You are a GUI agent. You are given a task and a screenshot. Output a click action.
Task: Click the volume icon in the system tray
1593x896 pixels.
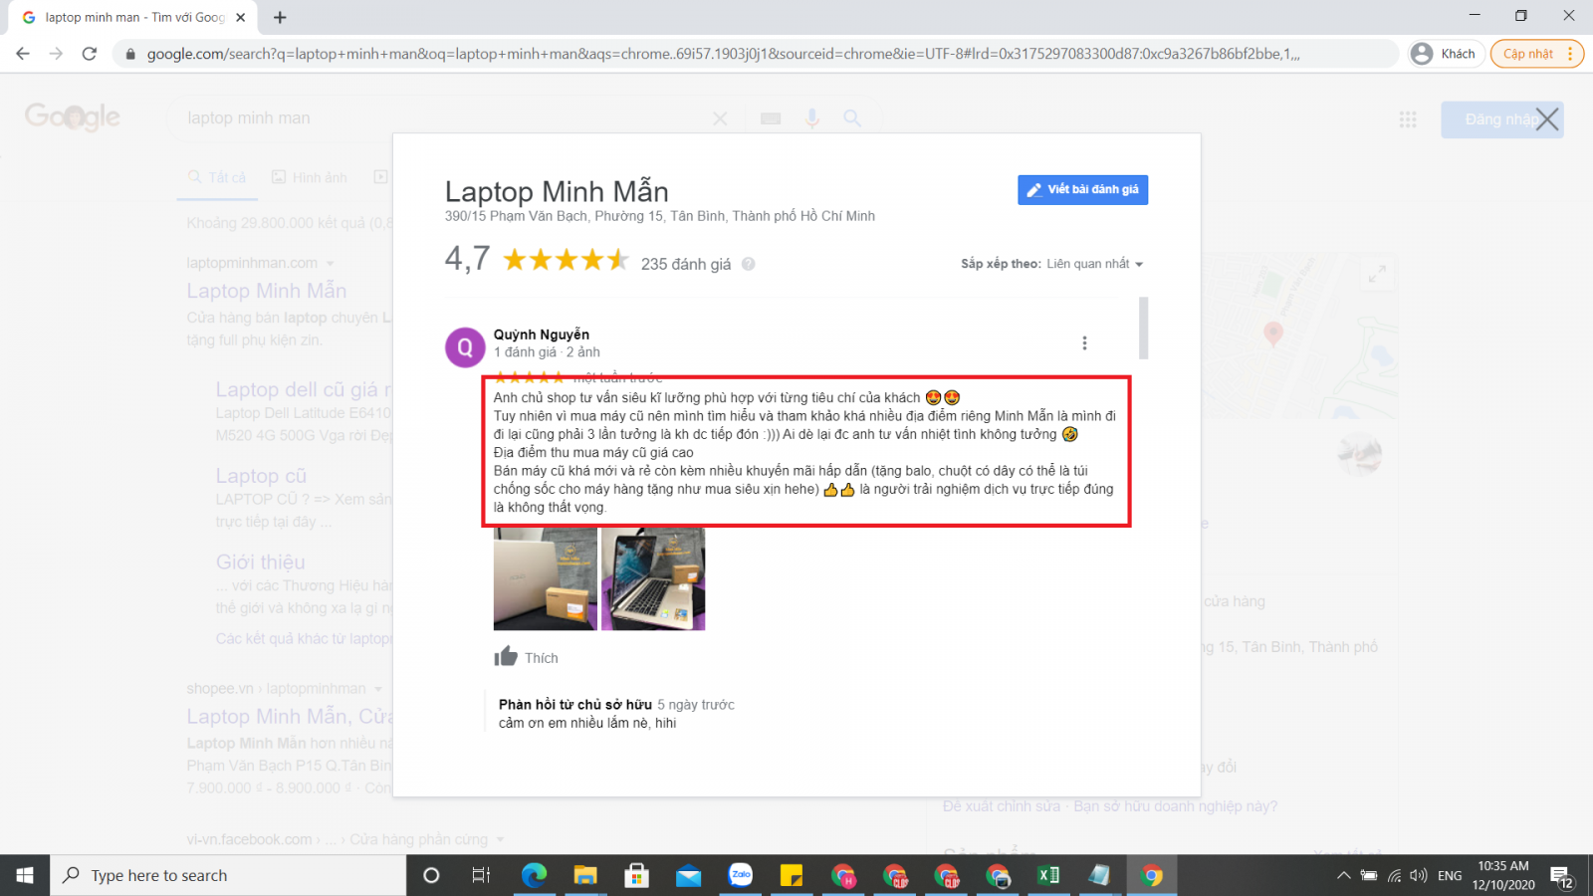coord(1419,875)
